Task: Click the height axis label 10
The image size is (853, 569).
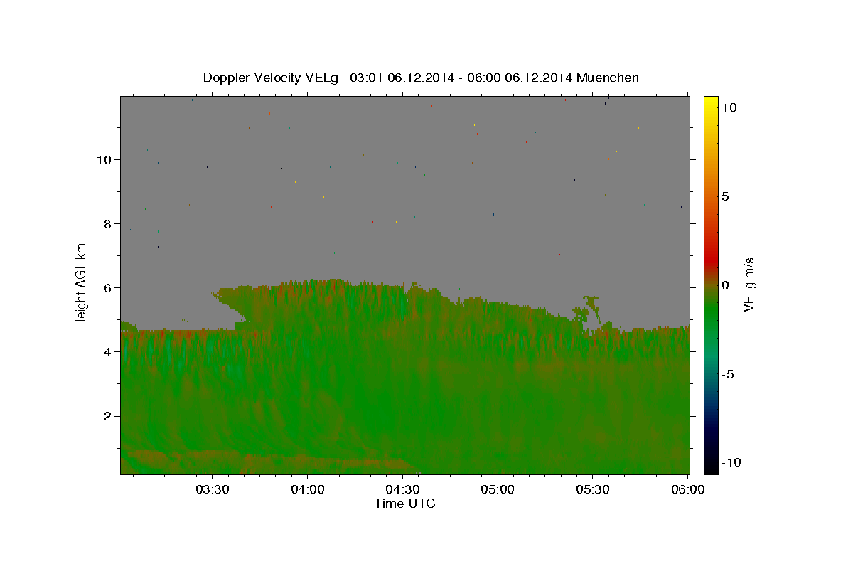Action: pyautogui.click(x=104, y=159)
